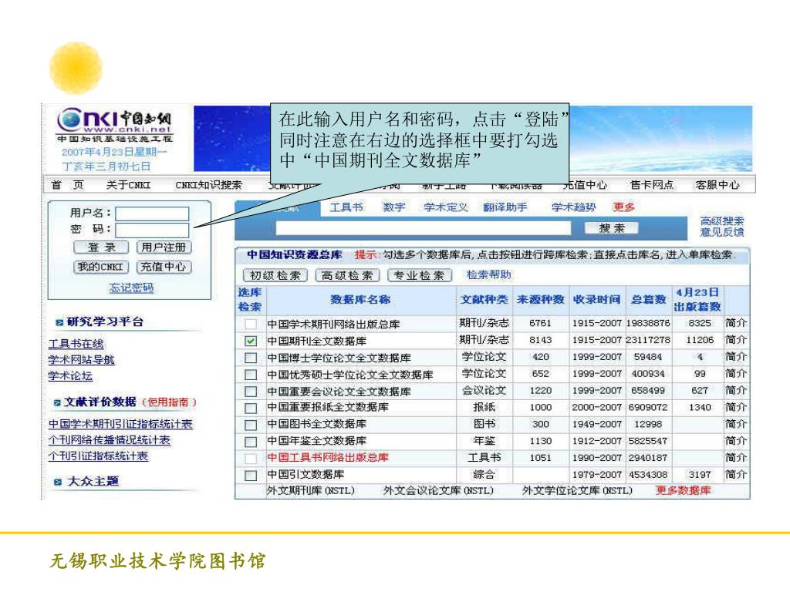Image resolution: width=790 pixels, height=592 pixels.
Task: Open 简介 for 中国年鉴全文数据库 row
Action: click(735, 440)
